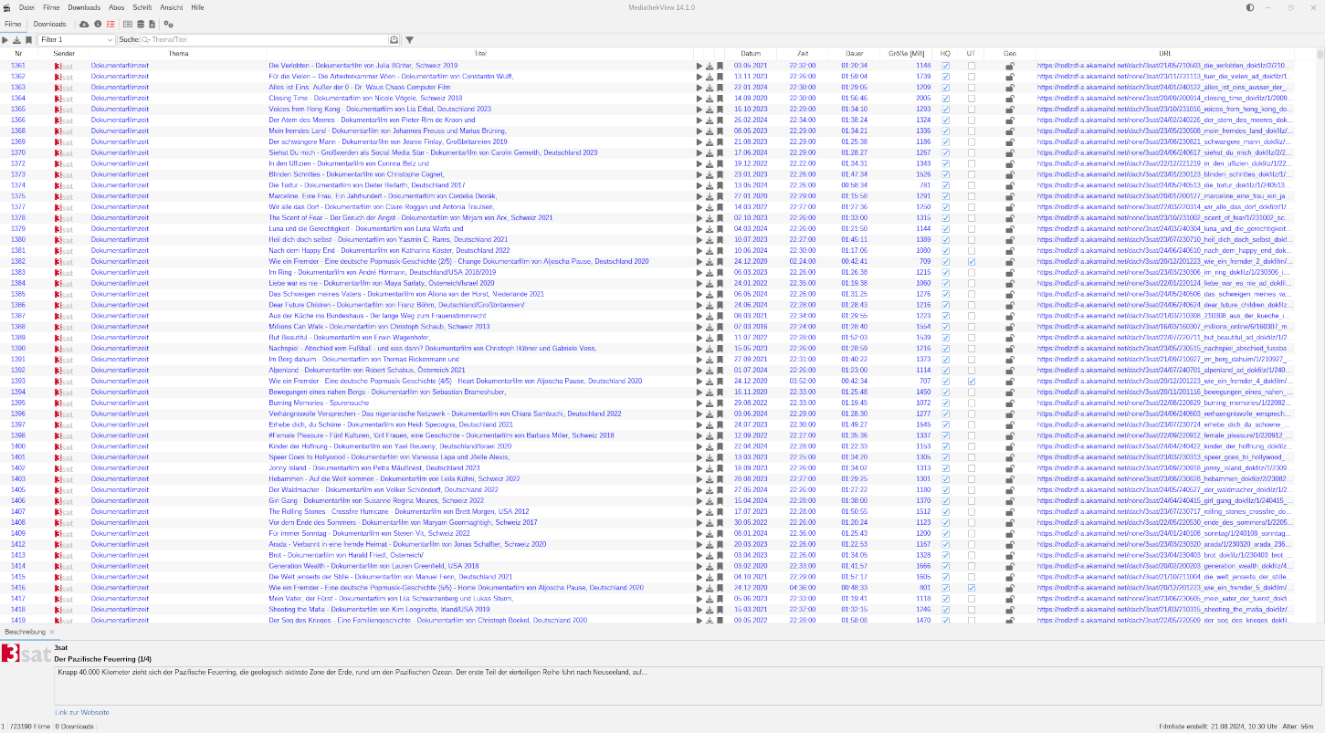Screen dimensions: 1325x733
Task: Bookmark 'Alles ist Eins' row 1363
Action: 720,88
